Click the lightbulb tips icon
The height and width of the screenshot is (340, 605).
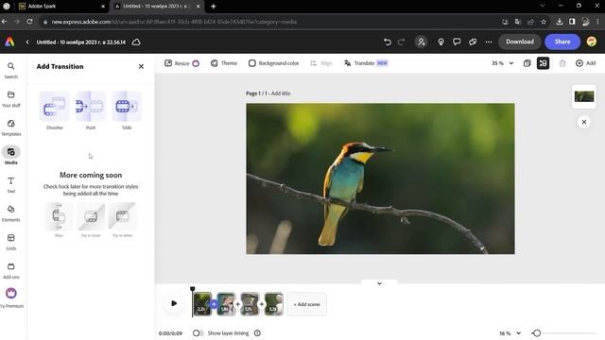click(x=441, y=42)
